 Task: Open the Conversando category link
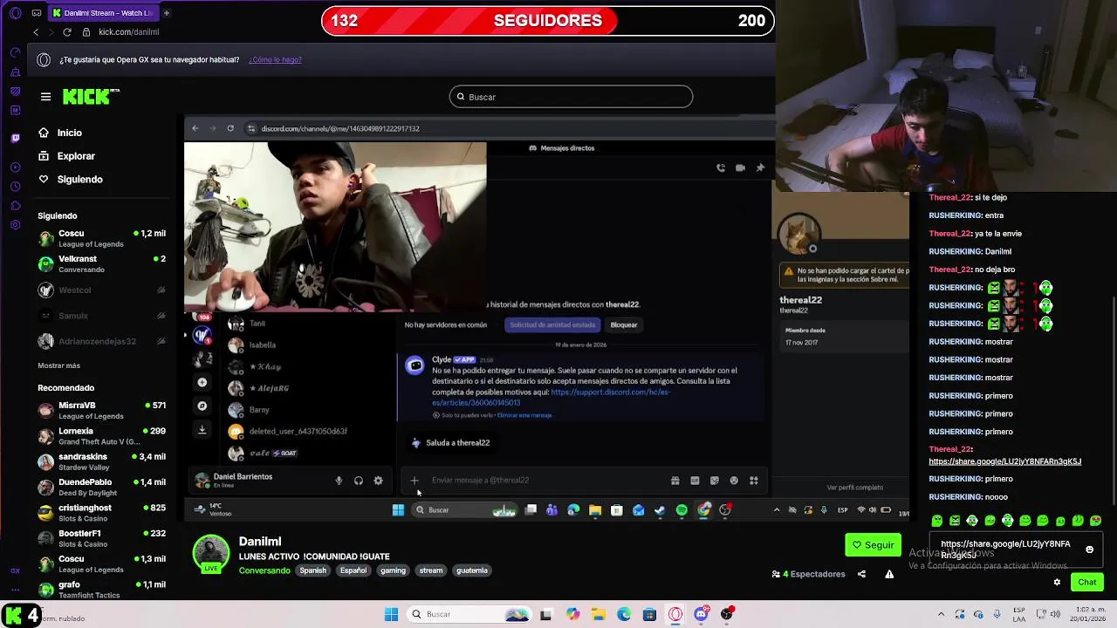(264, 570)
